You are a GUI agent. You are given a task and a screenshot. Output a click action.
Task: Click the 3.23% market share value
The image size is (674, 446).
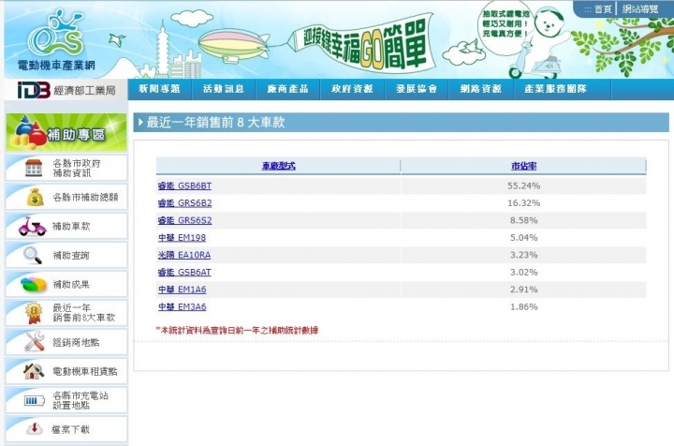523,255
